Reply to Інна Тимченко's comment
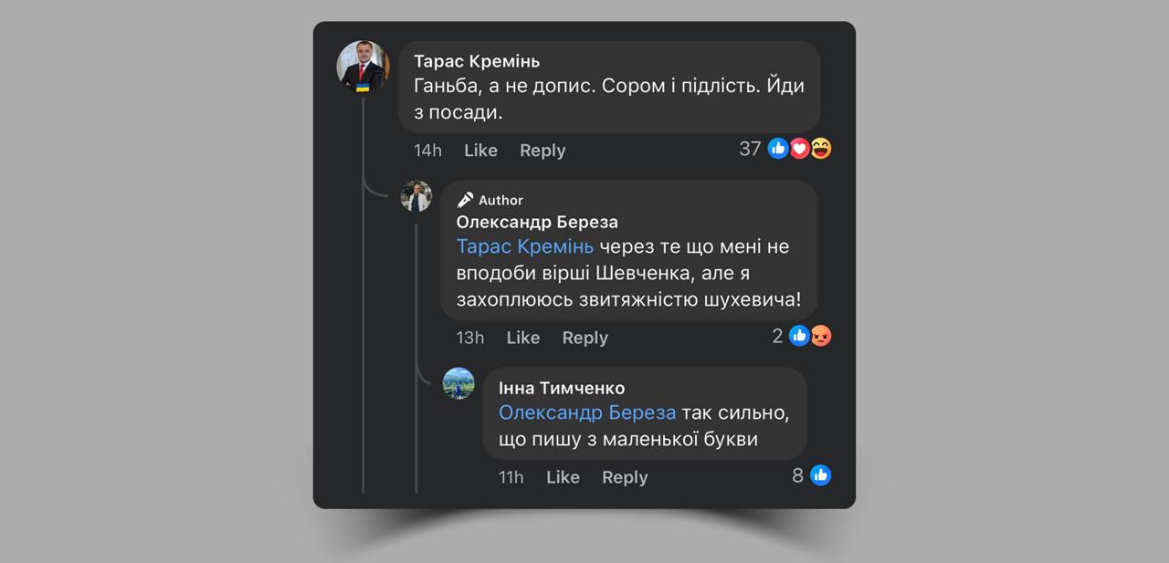 (625, 477)
